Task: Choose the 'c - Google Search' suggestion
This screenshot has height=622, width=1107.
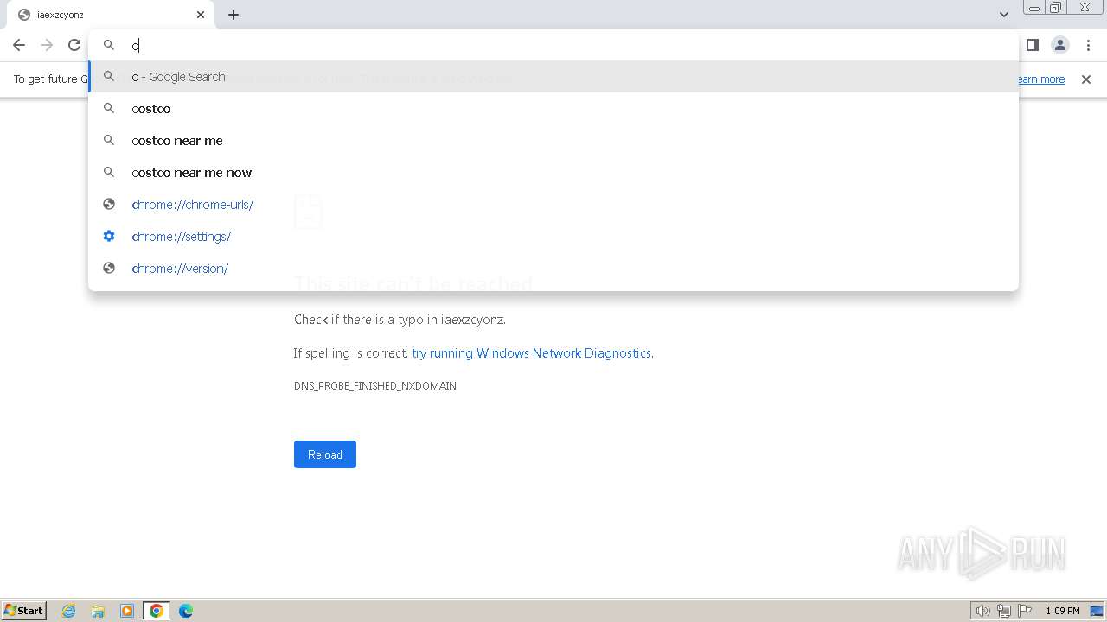Action: click(x=553, y=77)
